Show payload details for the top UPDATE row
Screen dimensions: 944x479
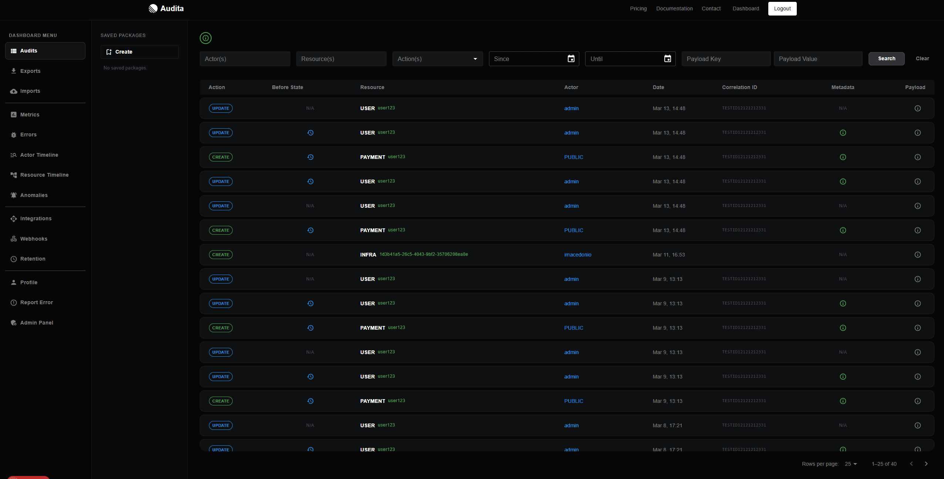[917, 108]
